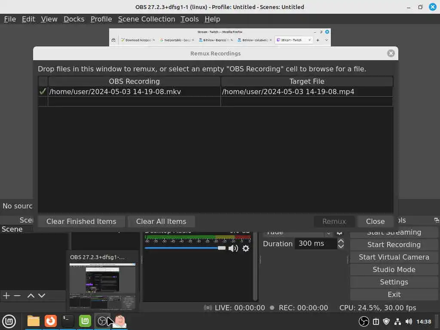
Task: Open the Profile menu
Action: (x=101, y=19)
